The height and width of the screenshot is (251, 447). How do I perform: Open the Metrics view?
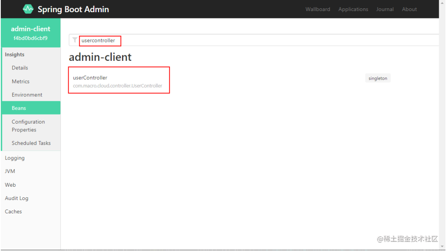click(x=20, y=81)
